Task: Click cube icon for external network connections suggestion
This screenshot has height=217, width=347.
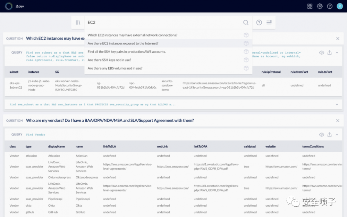Action: [x=246, y=35]
